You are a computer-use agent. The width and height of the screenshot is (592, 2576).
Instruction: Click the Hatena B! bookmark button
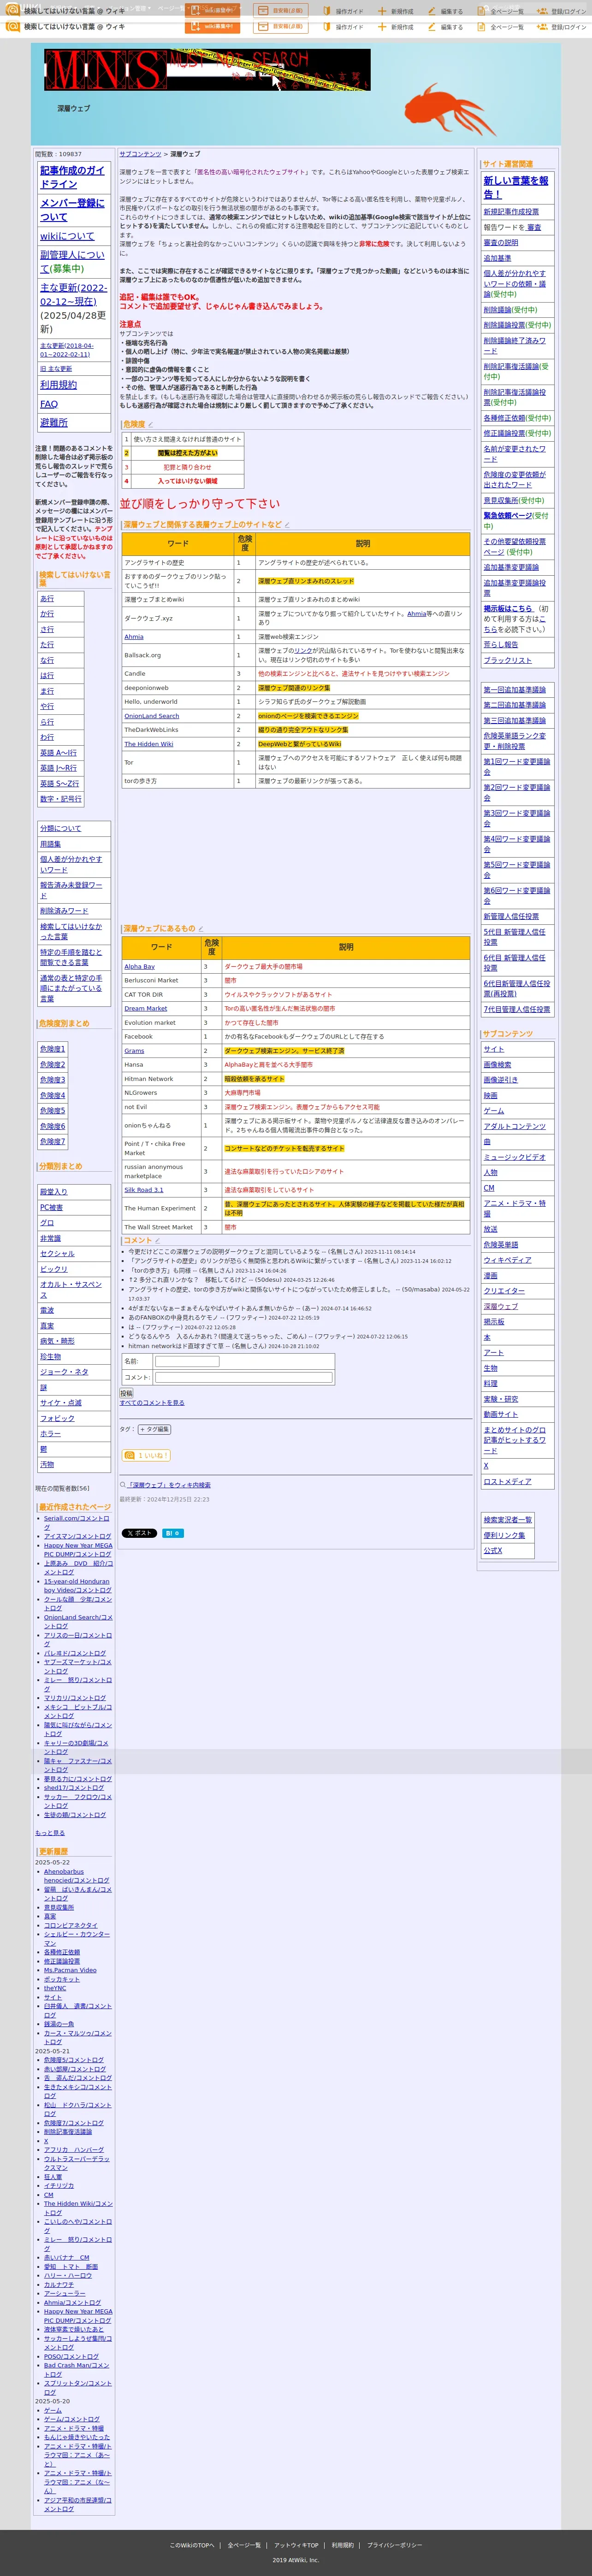tap(173, 1533)
